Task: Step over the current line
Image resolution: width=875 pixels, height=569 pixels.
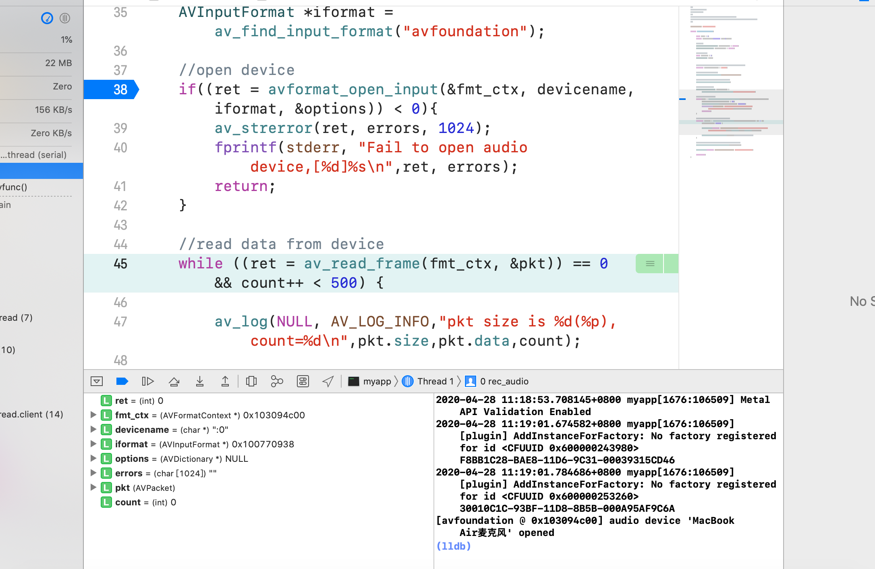Action: (x=174, y=381)
